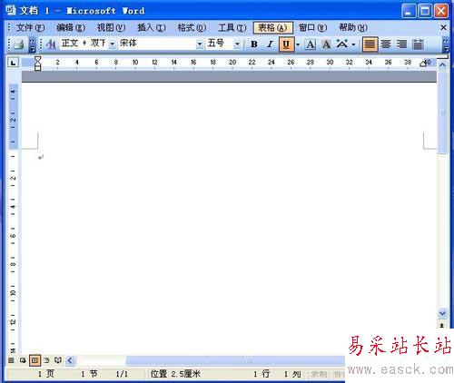Image resolution: width=454 pixels, height=383 pixels.
Task: Switch to Reading Layout view
Action: click(58, 360)
